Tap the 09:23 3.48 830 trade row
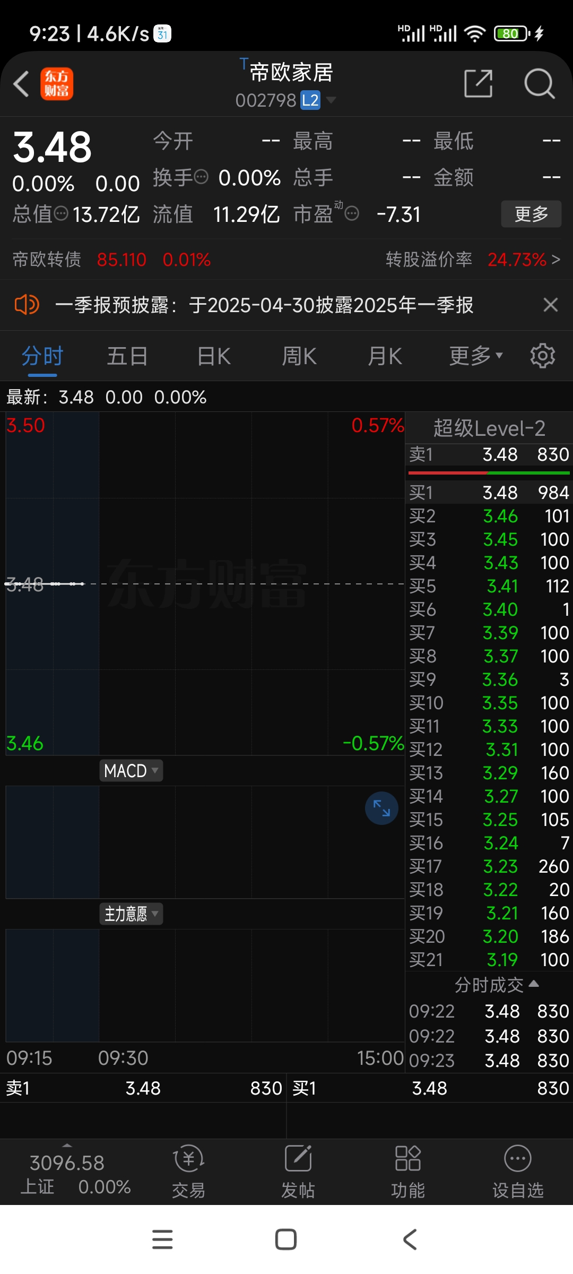Viewport: 573px width, 1274px height. click(489, 1061)
